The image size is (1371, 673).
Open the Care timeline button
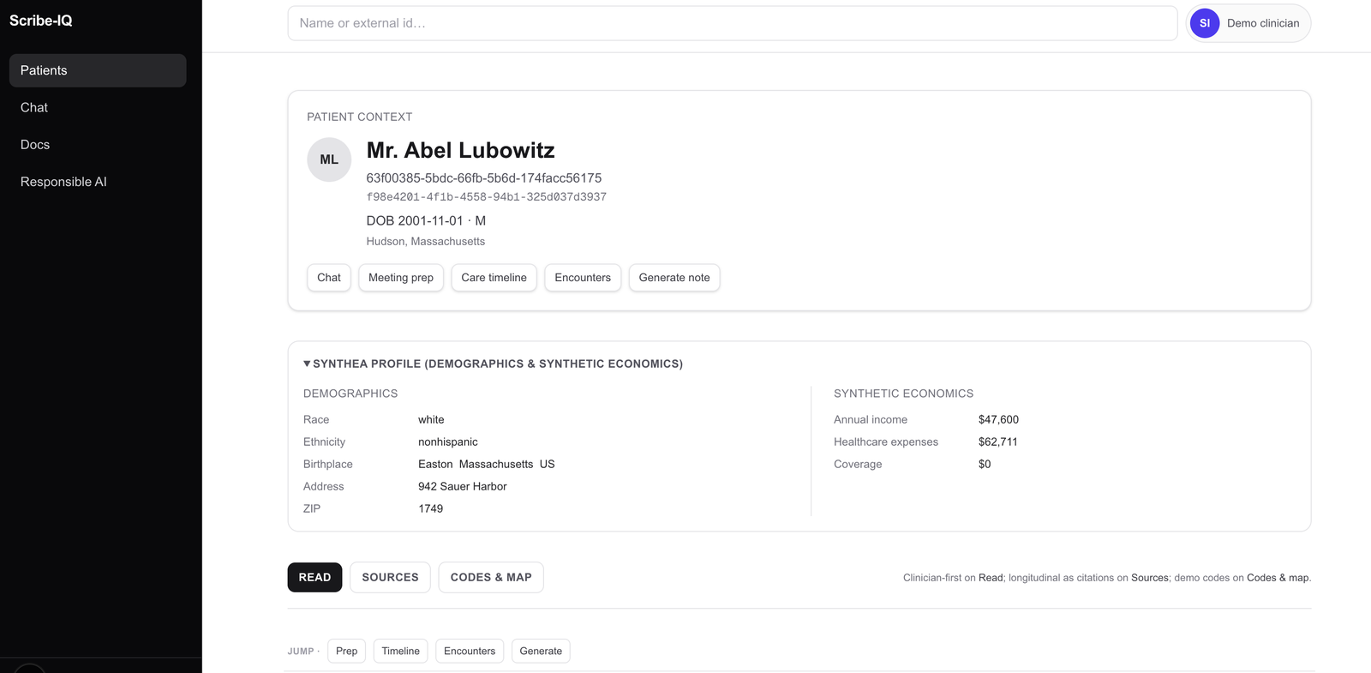pos(494,278)
